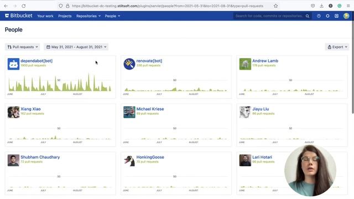354x199 pixels.
Task: Click Shubham Chaudhary's avatar
Action: (x=13, y=160)
